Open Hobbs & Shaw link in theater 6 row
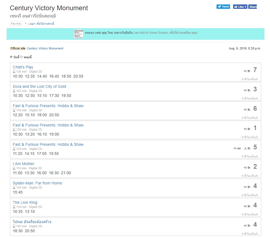The image size is (270, 238). [x=48, y=106]
